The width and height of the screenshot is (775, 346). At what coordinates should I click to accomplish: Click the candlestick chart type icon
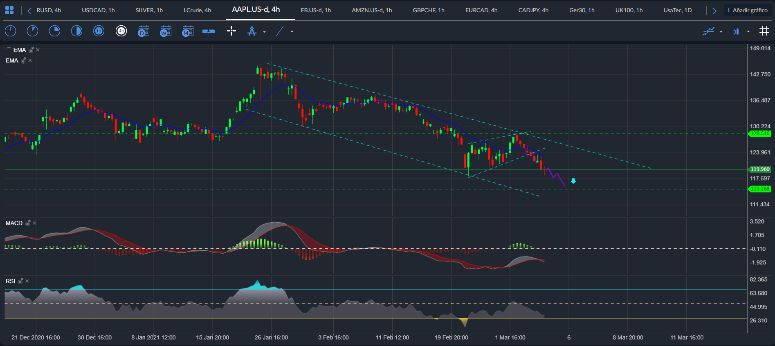[736, 31]
